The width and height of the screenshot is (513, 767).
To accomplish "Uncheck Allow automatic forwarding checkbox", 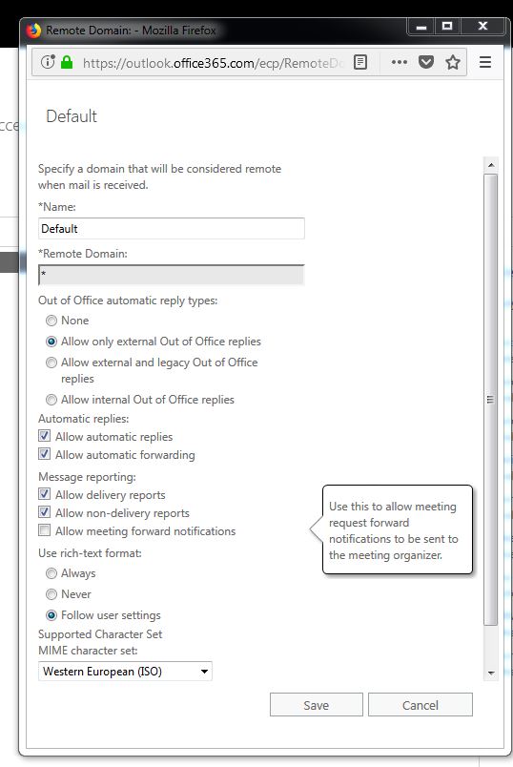I will (x=44, y=454).
